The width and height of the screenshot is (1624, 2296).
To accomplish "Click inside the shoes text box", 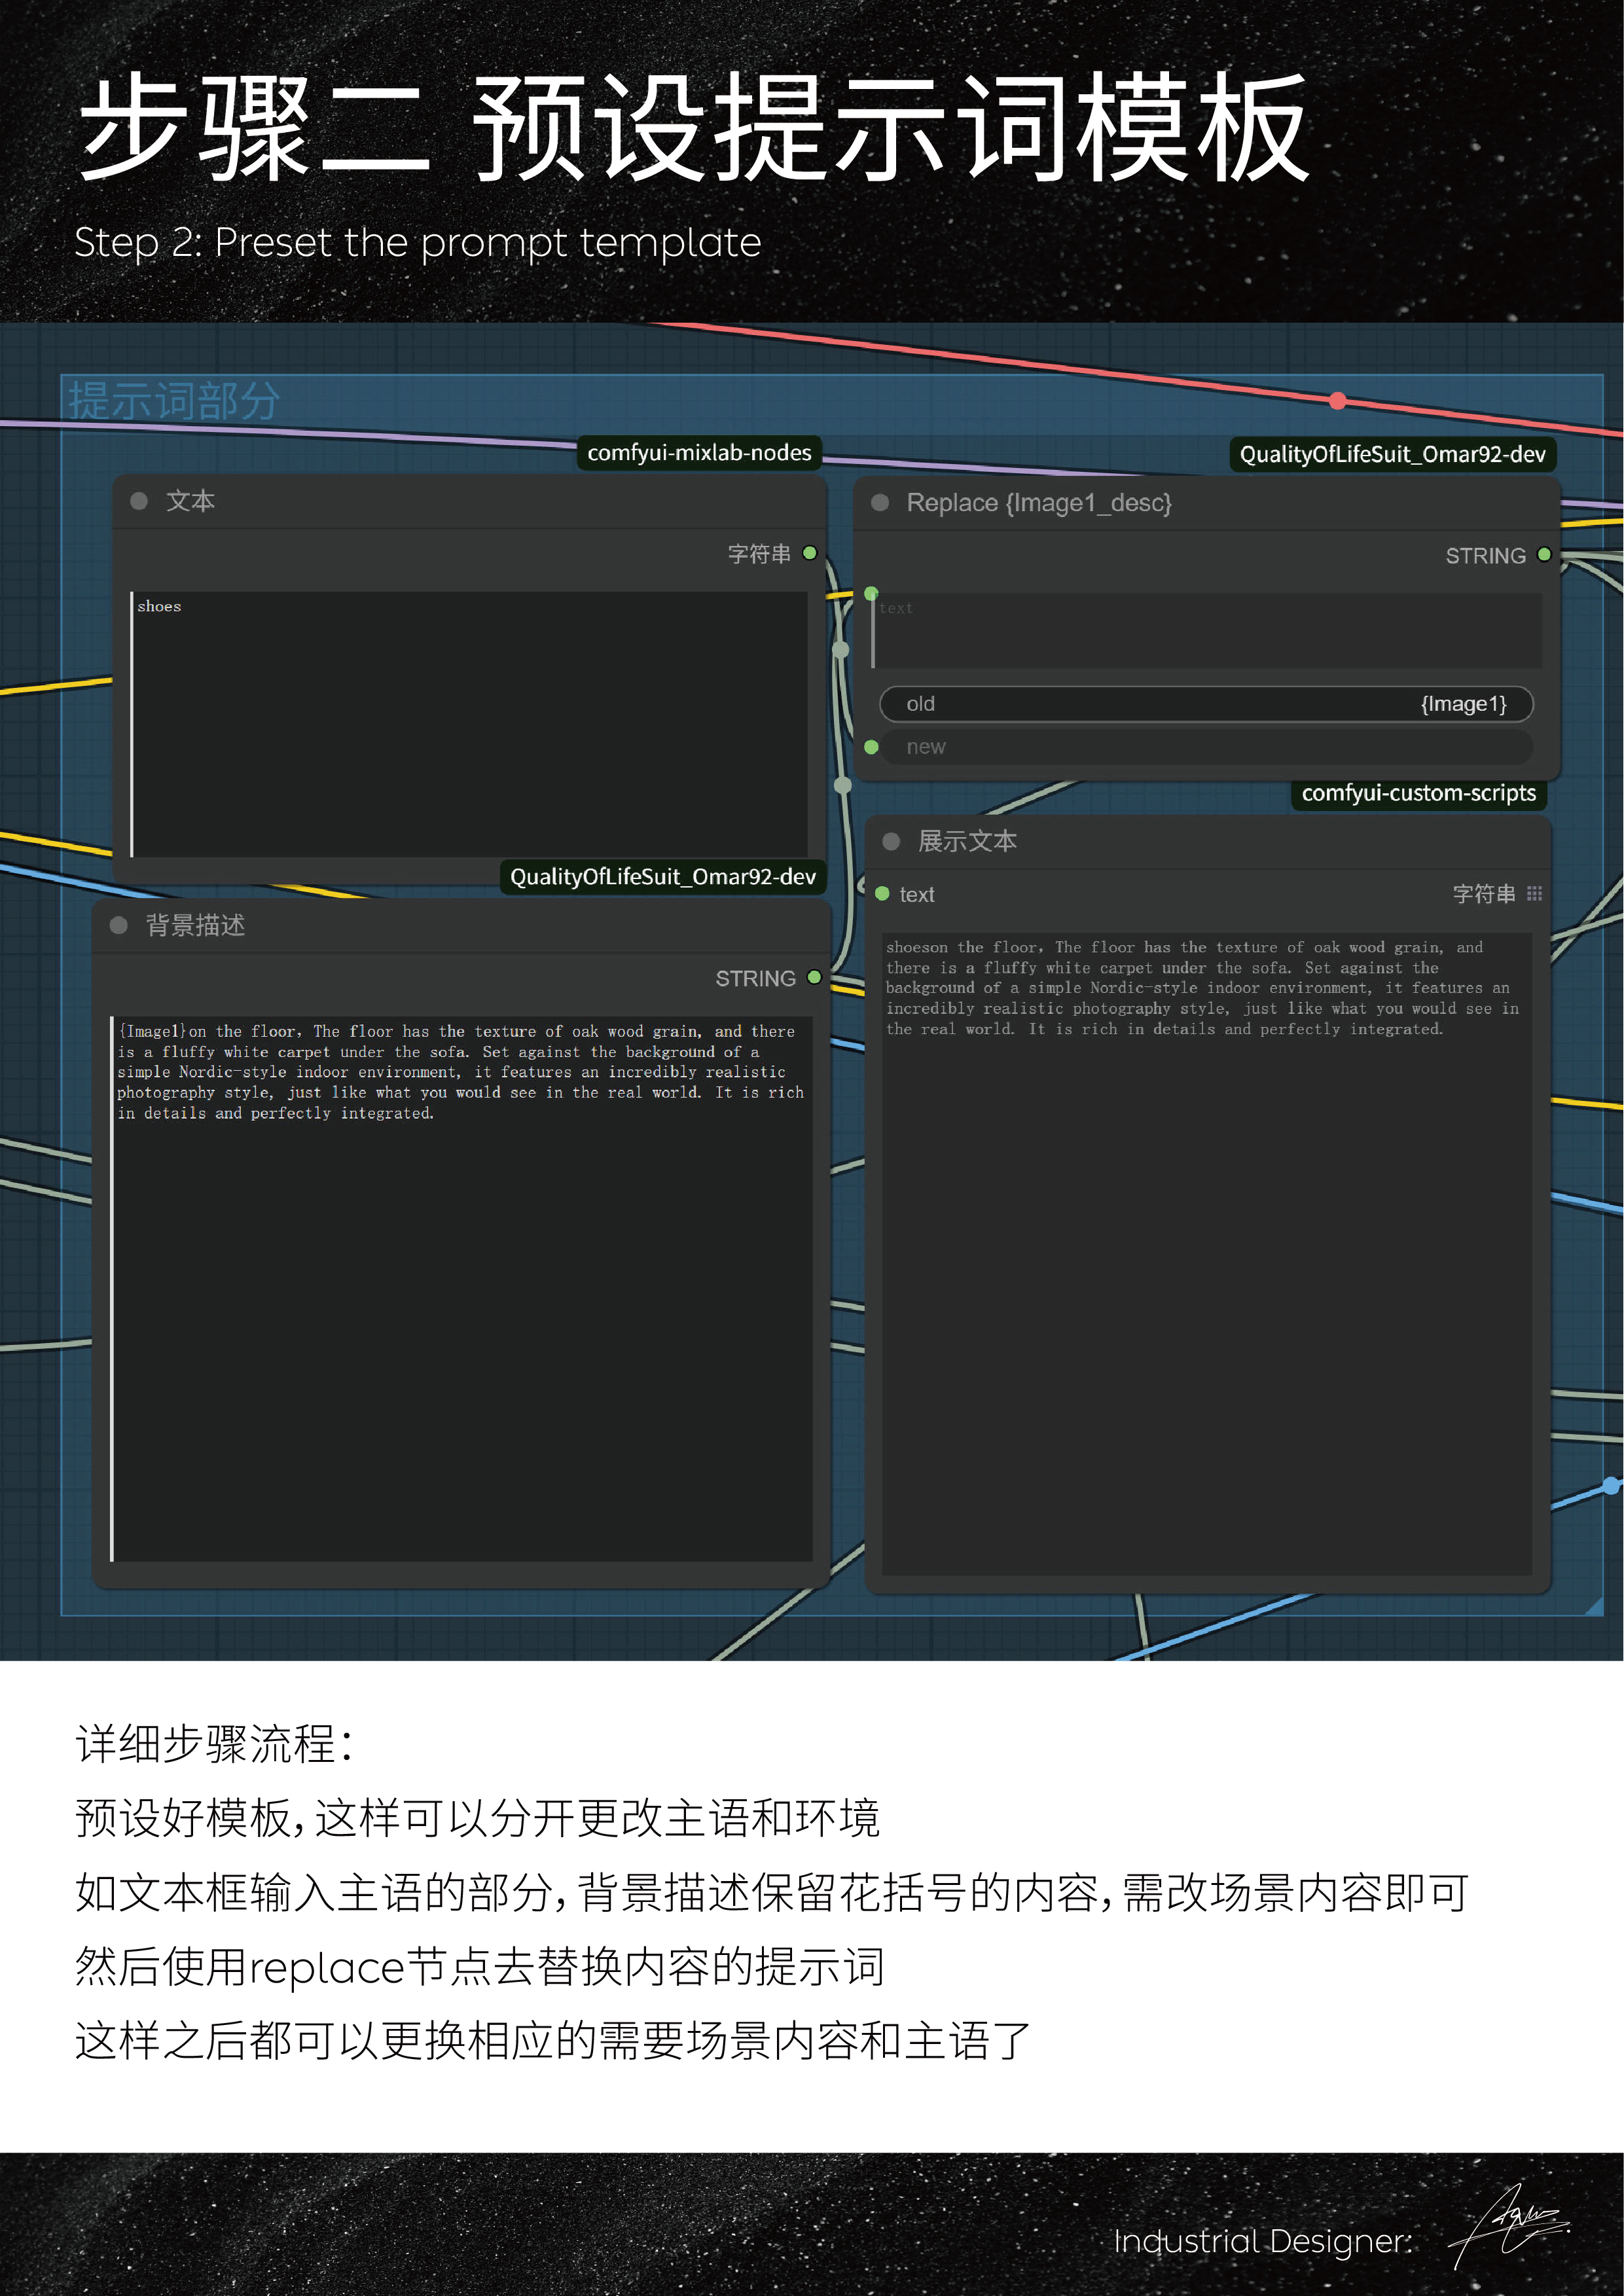I will pos(470,720).
